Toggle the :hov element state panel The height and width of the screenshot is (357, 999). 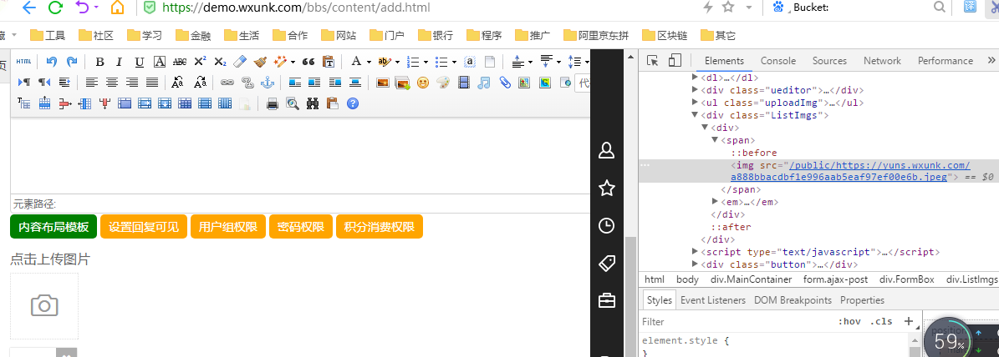click(x=849, y=321)
